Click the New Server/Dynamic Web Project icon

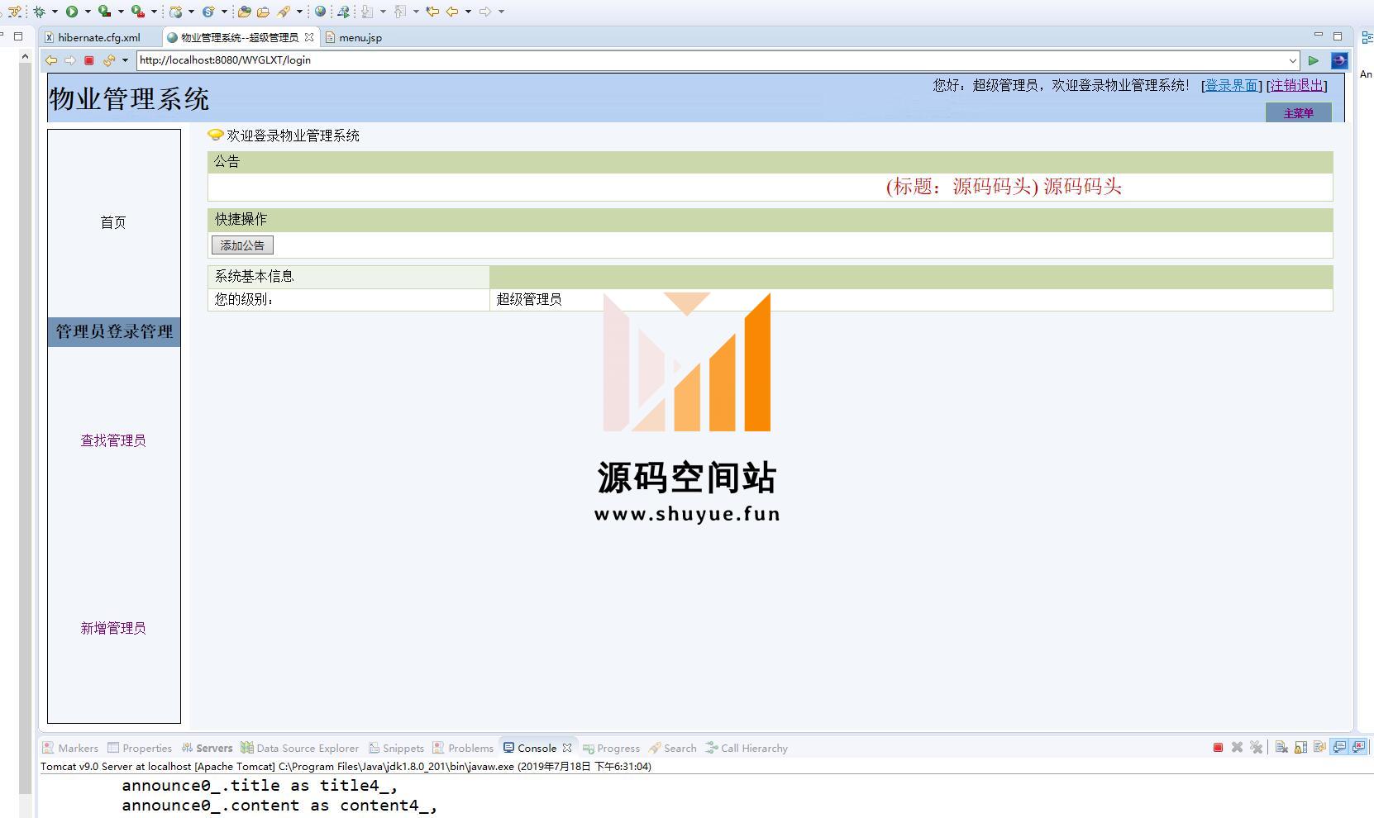coord(175,12)
